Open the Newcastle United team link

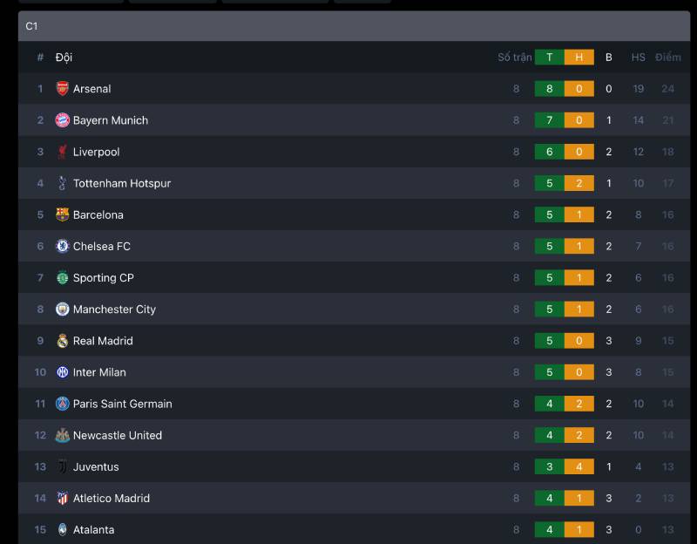[x=118, y=436]
